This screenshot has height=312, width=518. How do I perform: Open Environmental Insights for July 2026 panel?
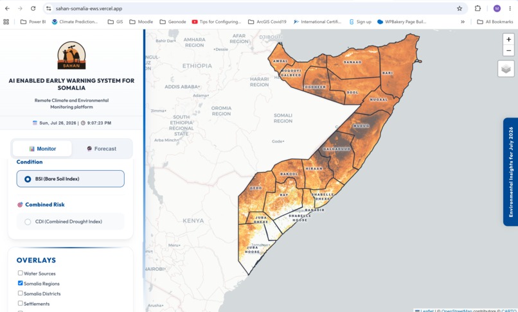point(511,171)
